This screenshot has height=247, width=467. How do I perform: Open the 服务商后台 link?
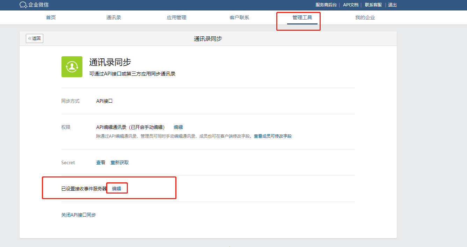326,5
